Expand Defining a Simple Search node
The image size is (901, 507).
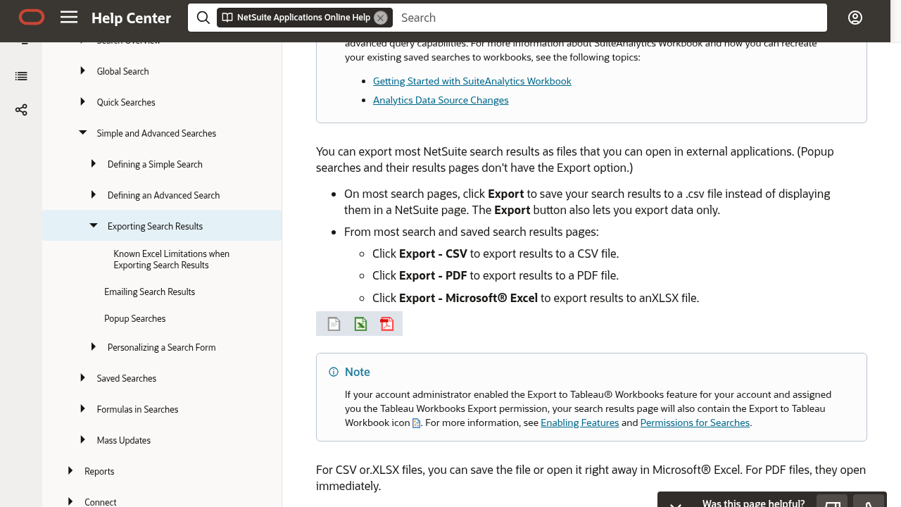tap(93, 164)
